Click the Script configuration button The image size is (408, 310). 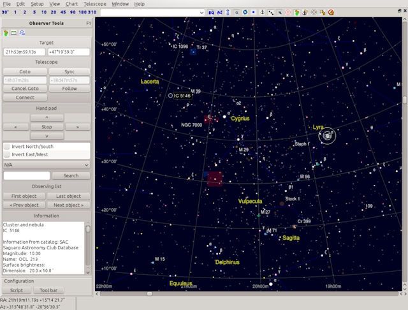tap(17, 290)
